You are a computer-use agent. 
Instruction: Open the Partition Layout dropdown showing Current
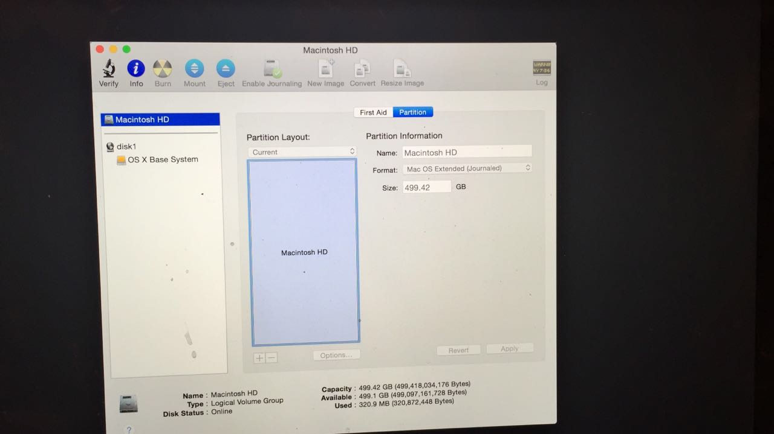(x=302, y=152)
